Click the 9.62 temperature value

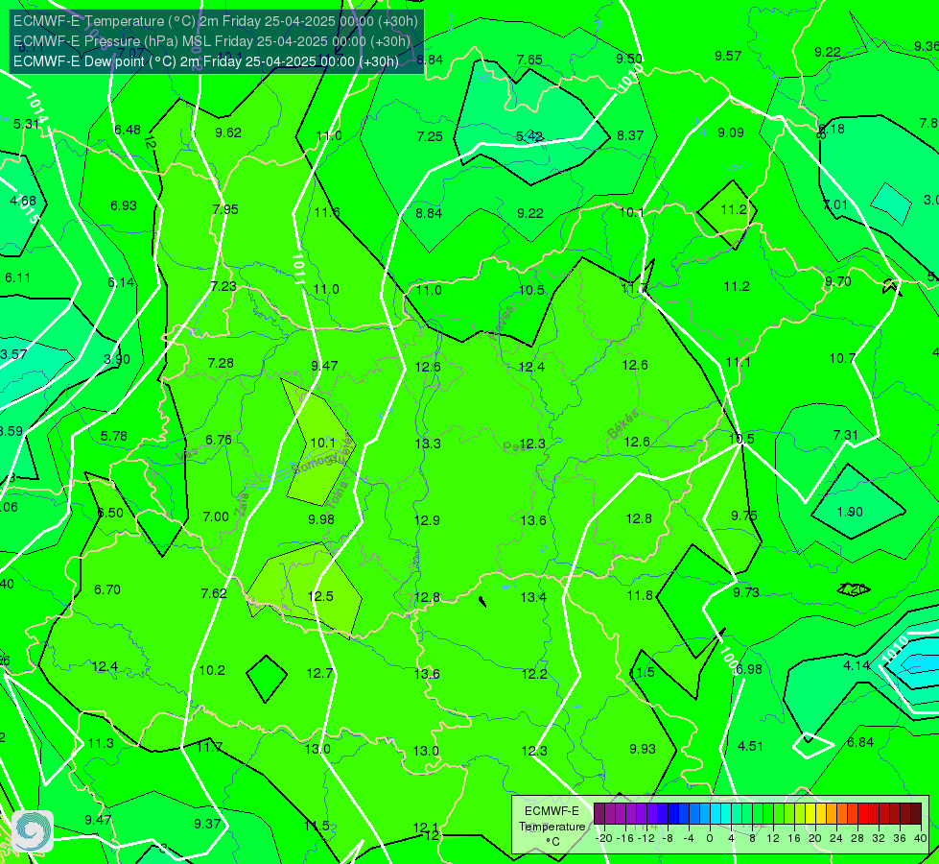228,133
